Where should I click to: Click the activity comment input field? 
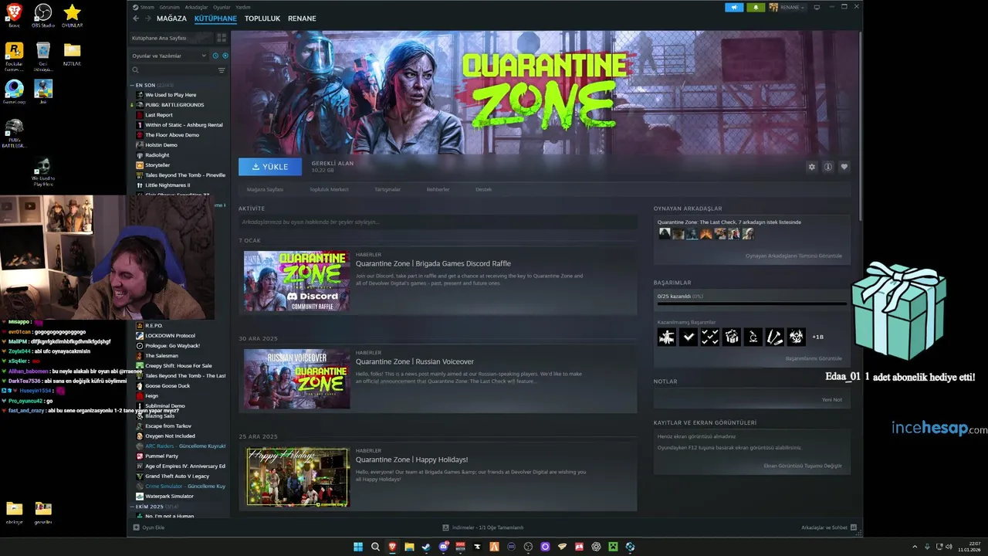[438, 222]
